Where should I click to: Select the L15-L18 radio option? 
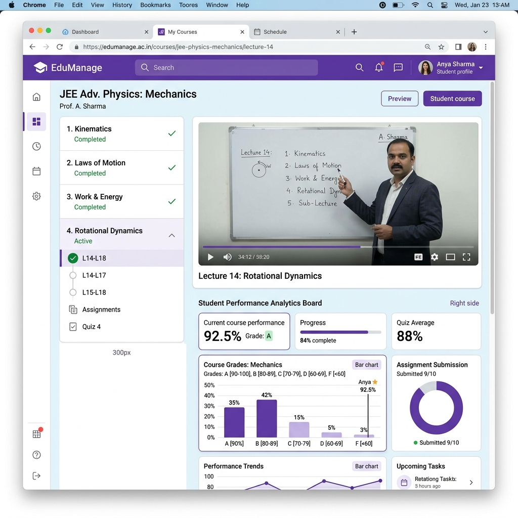coord(72,292)
